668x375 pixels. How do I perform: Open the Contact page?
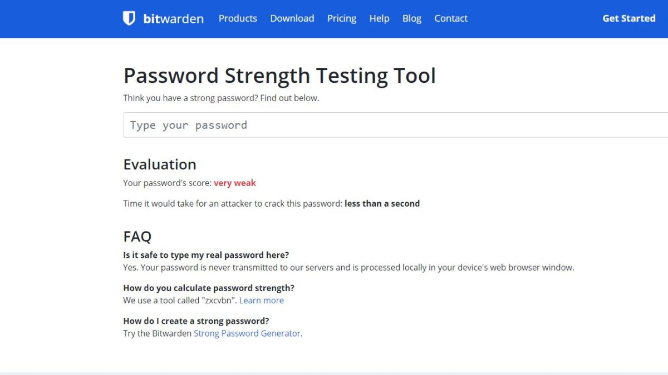(451, 18)
